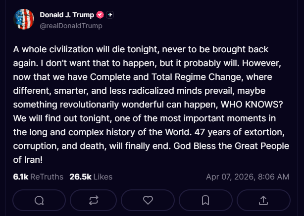Click the plus badge beside the name

pos(110,15)
